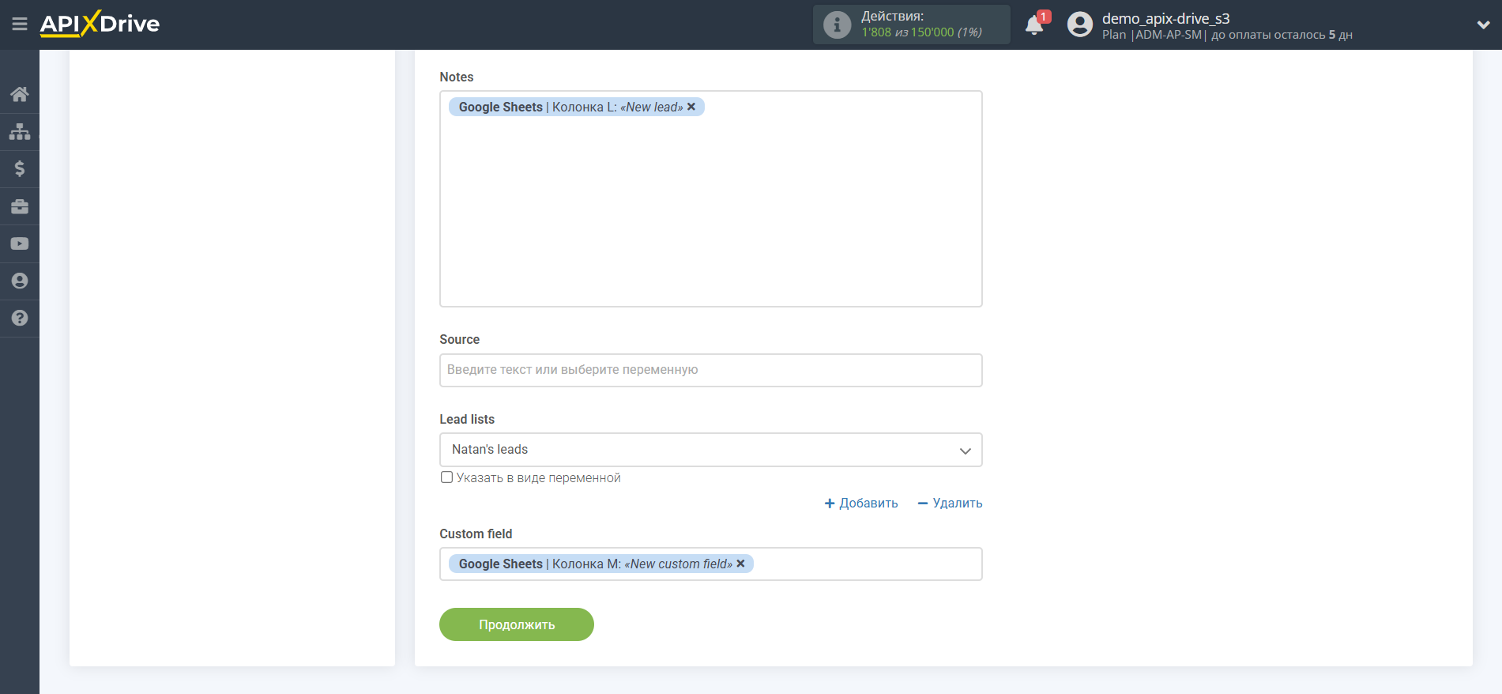Remove the 'New lead' tag from Notes
This screenshot has width=1502, height=694.
pyautogui.click(x=691, y=107)
